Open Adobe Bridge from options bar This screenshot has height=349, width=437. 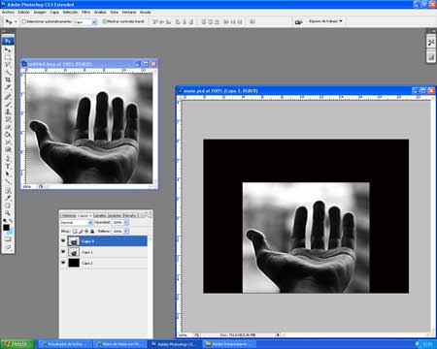[298, 21]
